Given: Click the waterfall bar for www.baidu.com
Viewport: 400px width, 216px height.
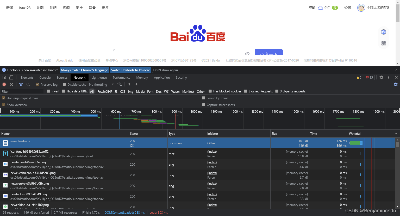Looking at the screenshot, I should pyautogui.click(x=356, y=143).
